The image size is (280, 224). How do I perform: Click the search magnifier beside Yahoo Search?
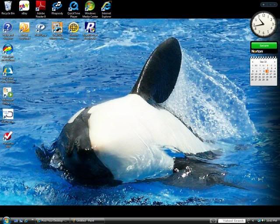pos(248,221)
